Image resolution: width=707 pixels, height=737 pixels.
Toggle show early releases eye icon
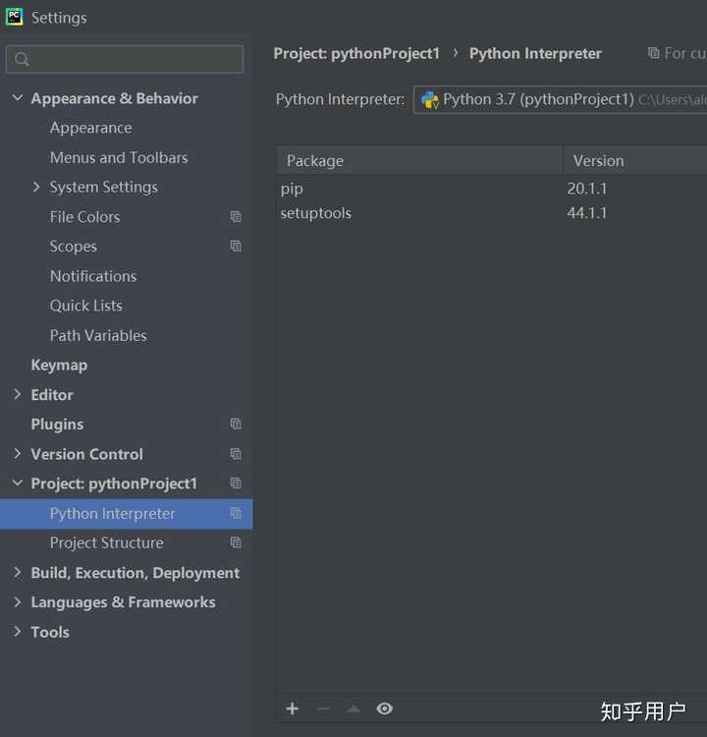tap(384, 709)
